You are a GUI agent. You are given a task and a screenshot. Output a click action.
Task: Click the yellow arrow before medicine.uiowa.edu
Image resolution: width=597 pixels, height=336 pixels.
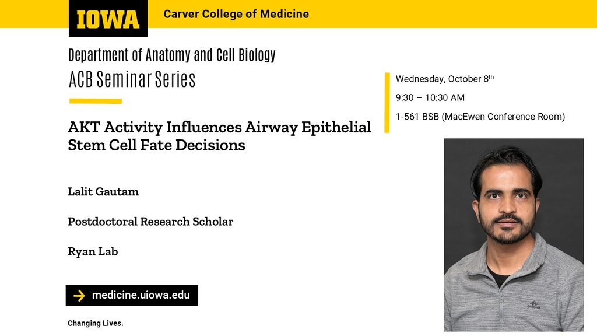[79, 296]
